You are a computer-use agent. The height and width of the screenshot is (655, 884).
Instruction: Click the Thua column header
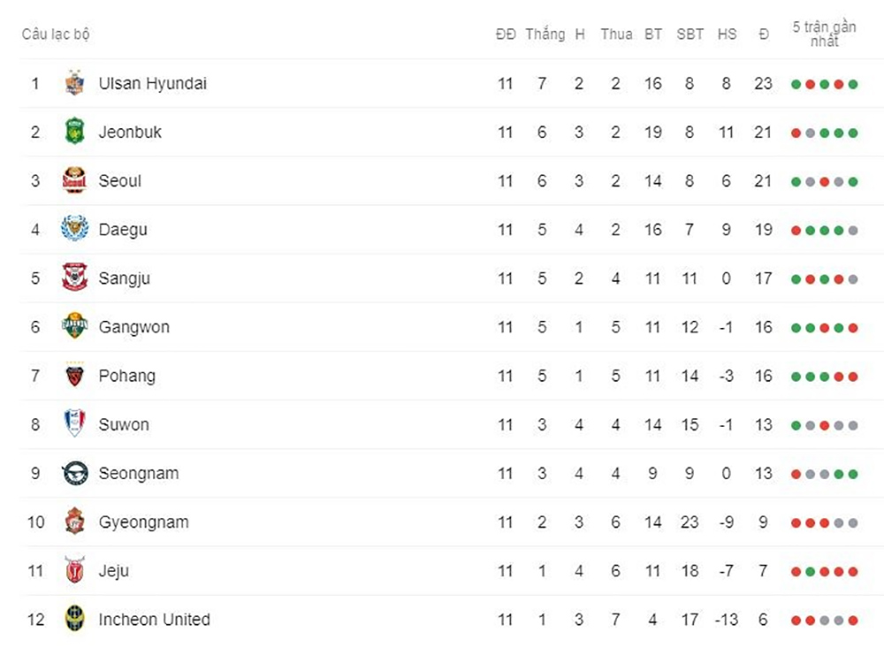tap(616, 34)
